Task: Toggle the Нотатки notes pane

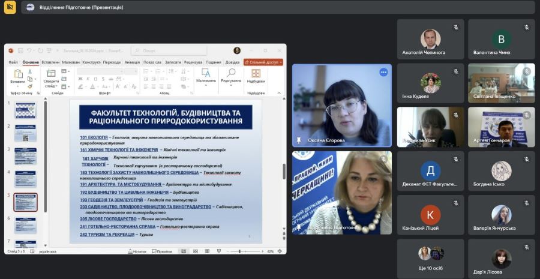Action: click(x=137, y=251)
